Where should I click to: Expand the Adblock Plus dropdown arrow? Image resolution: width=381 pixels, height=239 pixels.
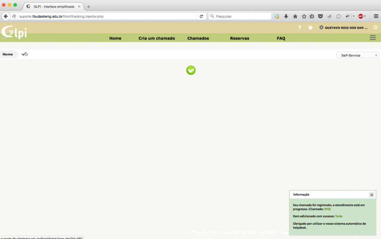(365, 16)
